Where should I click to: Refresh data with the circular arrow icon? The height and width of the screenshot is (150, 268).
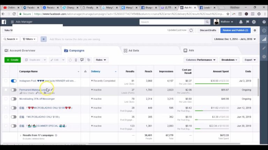click(x=191, y=30)
